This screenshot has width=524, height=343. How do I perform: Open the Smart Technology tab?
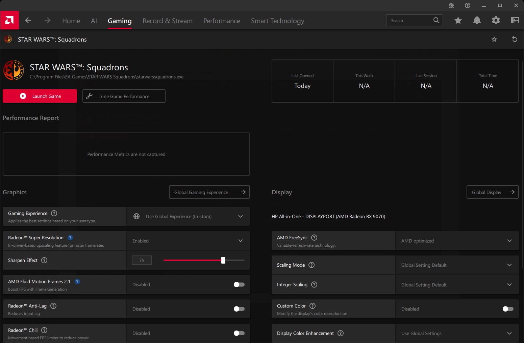[x=278, y=21]
